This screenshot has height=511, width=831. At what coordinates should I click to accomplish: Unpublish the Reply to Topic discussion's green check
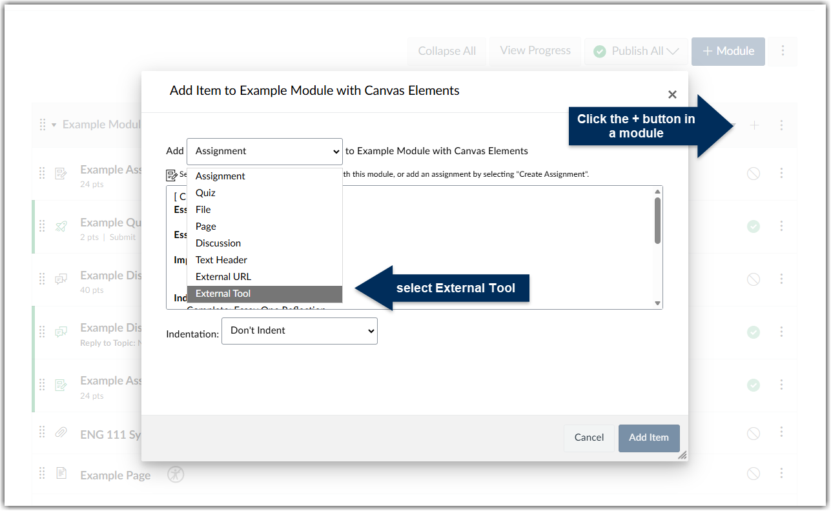753,332
